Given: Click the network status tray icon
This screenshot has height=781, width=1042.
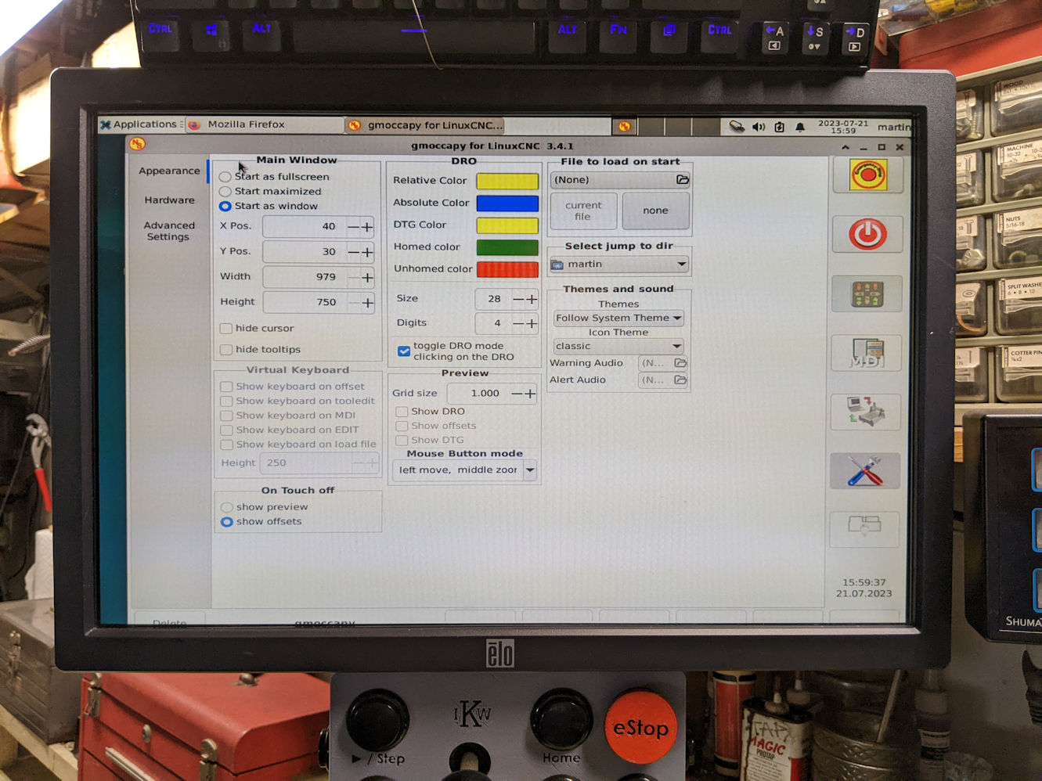Looking at the screenshot, I should [737, 127].
